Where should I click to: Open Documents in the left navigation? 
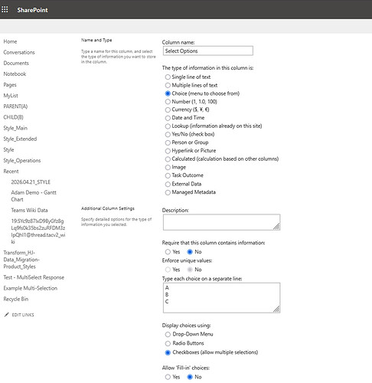16,63
